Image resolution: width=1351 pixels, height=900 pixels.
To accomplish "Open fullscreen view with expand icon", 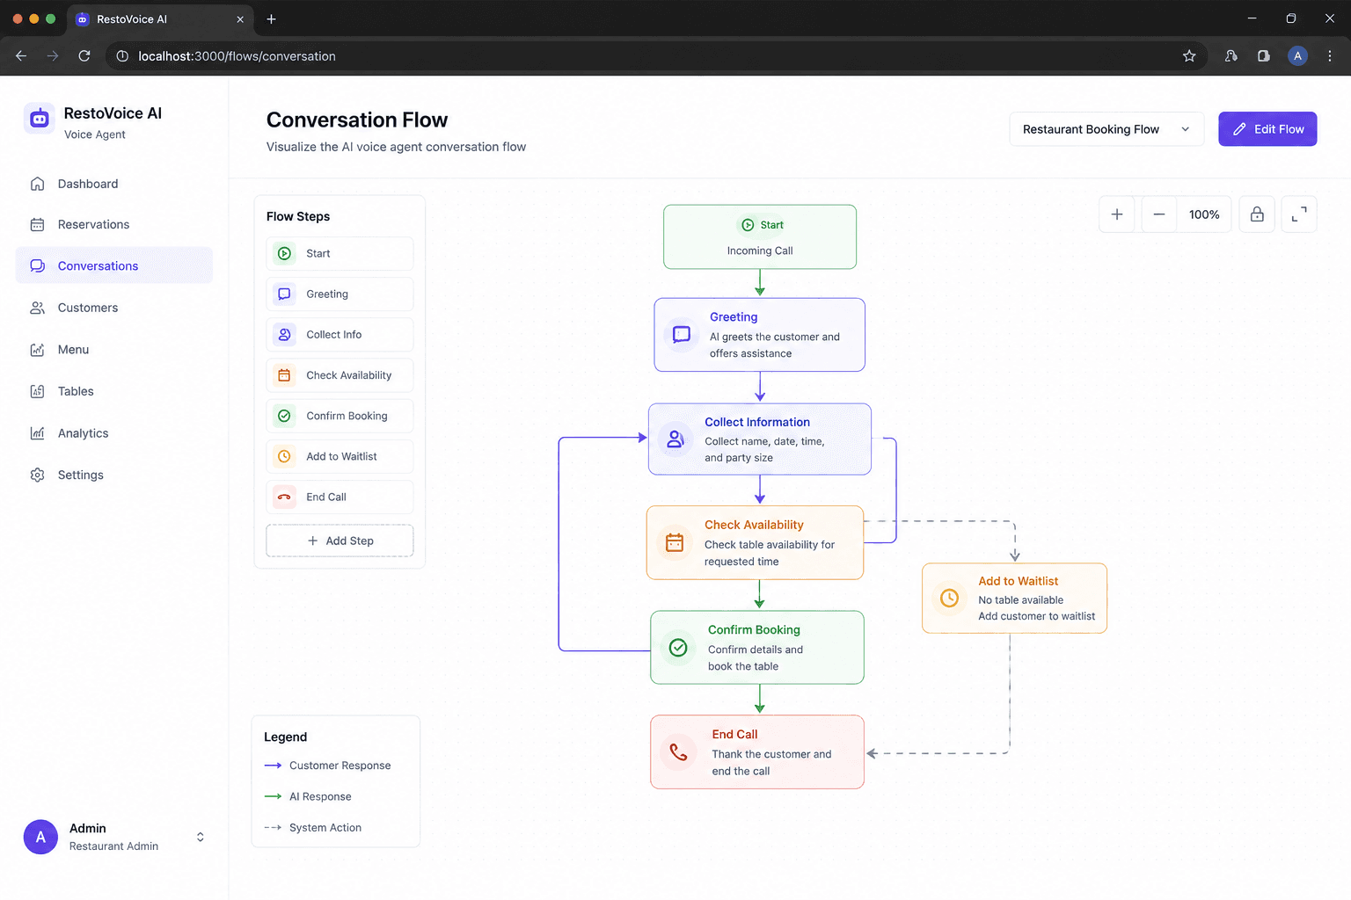I will coord(1299,214).
